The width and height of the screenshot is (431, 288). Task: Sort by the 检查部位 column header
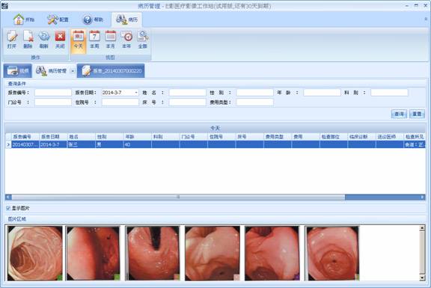pyautogui.click(x=334, y=137)
